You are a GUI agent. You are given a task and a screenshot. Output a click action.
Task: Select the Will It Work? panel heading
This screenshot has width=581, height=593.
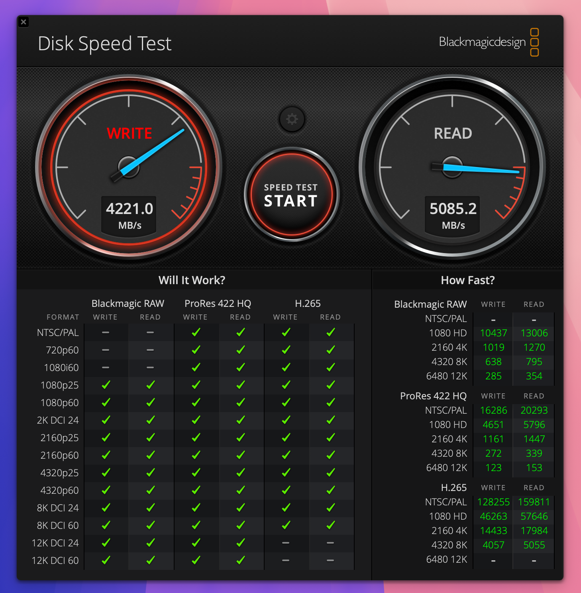point(192,280)
